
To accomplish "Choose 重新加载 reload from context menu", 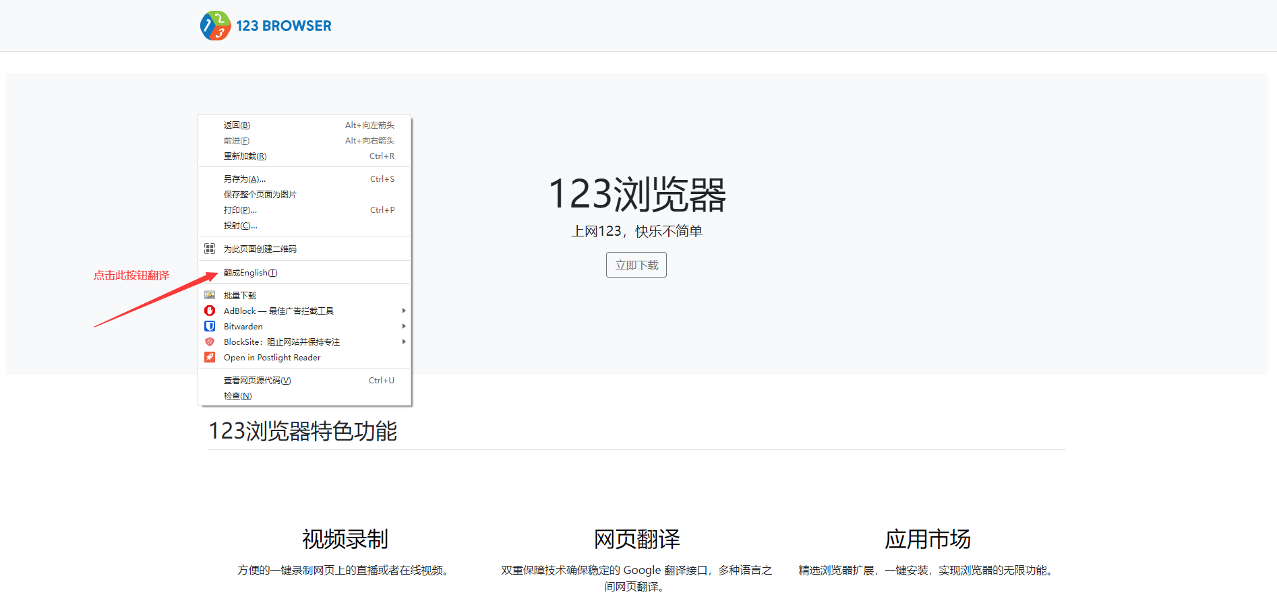I will click(245, 156).
